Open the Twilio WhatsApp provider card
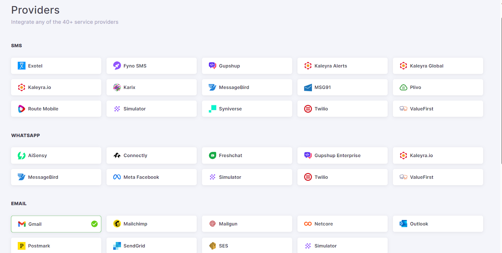The width and height of the screenshot is (502, 253). pos(343,177)
